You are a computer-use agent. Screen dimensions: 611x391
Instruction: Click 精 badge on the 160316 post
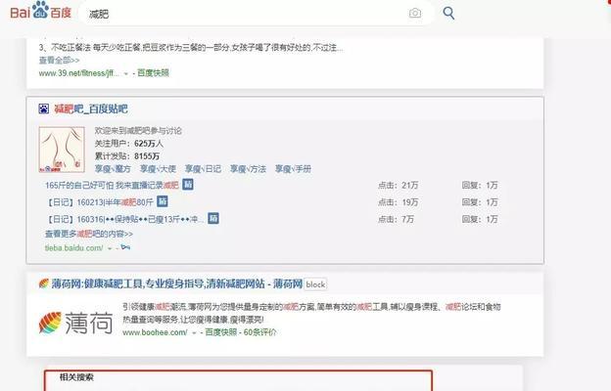[x=213, y=218]
